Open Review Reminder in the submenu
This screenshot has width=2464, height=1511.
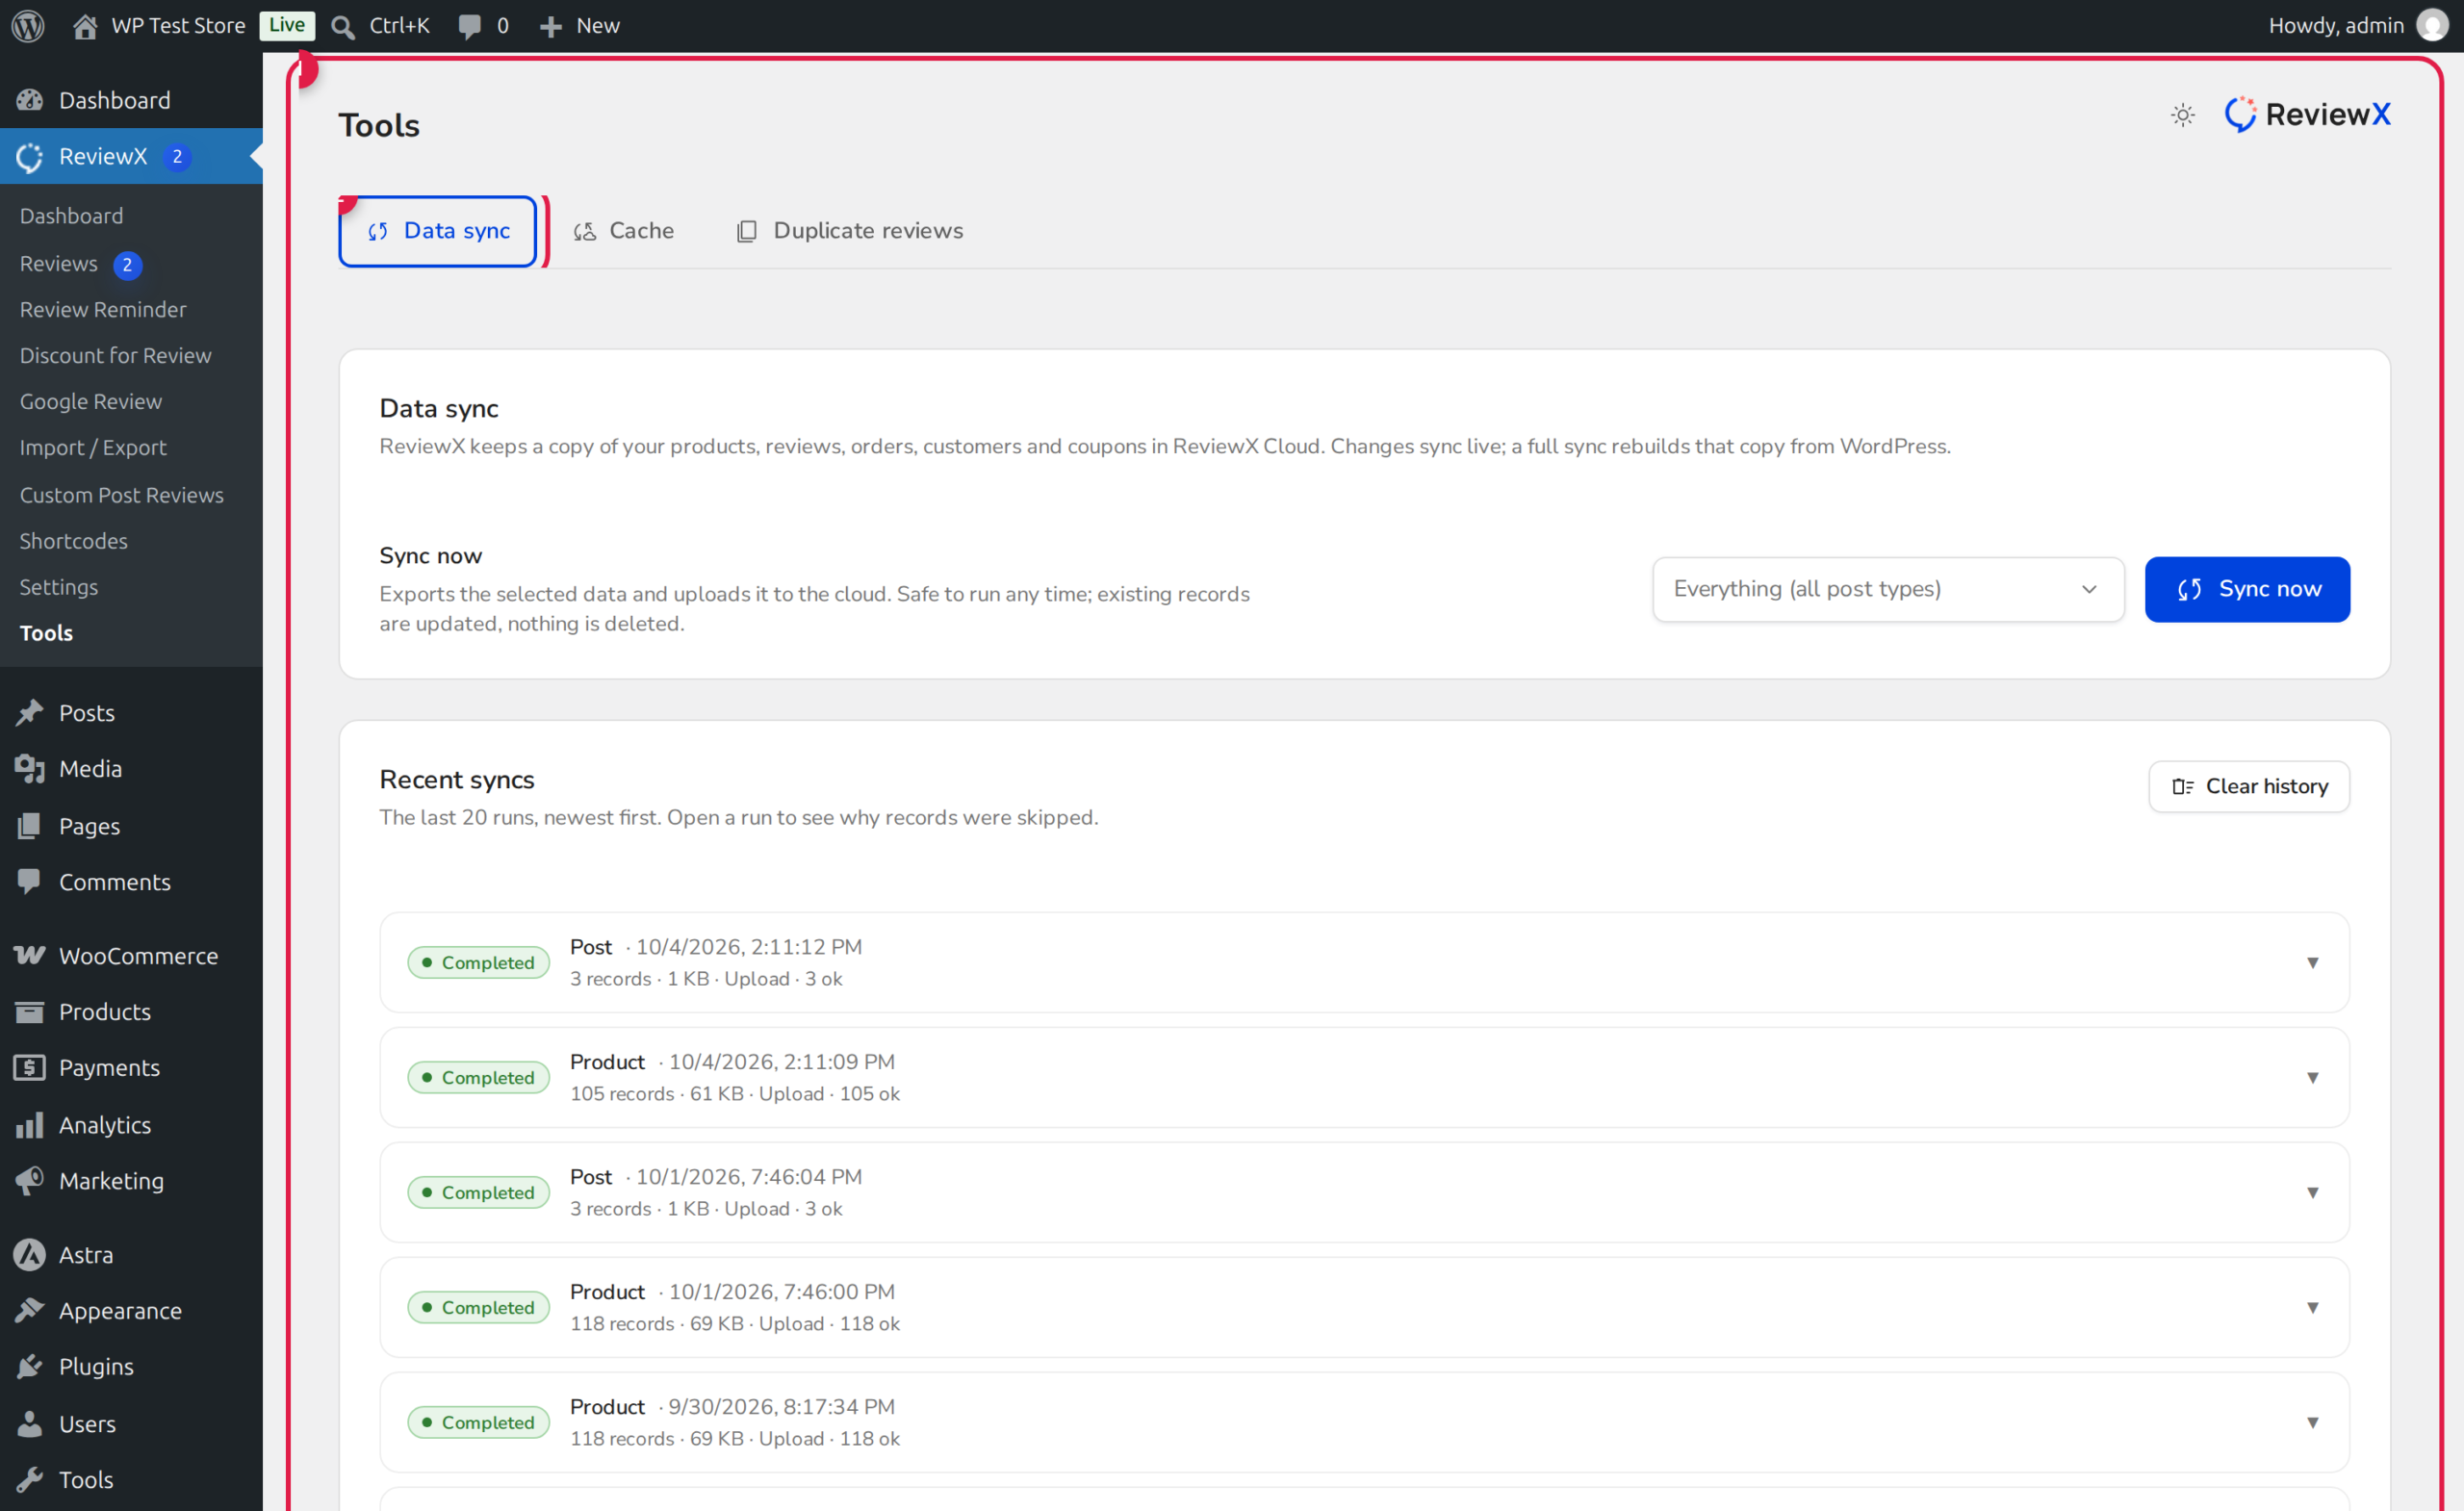(x=131, y=310)
